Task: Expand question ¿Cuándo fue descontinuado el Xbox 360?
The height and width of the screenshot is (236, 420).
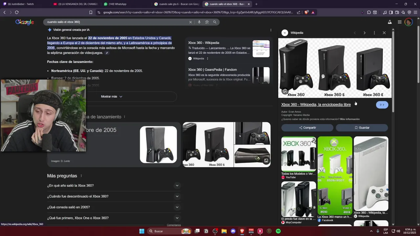Action: (114, 196)
